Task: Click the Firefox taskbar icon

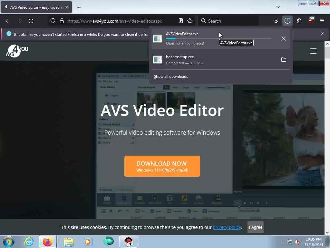Action: point(48,242)
